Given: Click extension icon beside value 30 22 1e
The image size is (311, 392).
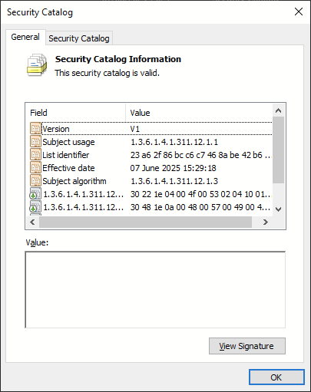Looking at the screenshot, I should [x=35, y=193].
